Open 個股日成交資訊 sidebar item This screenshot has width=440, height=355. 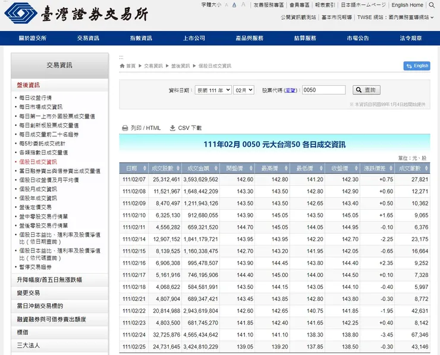tap(38, 162)
